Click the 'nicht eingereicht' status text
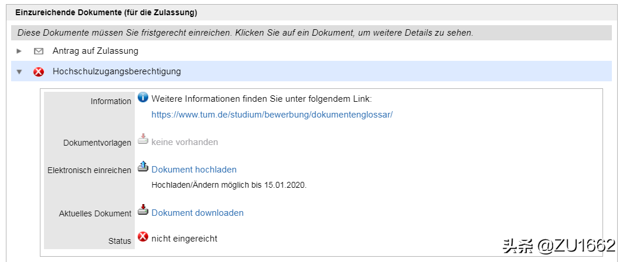The height and width of the screenshot is (262, 623). pos(185,239)
